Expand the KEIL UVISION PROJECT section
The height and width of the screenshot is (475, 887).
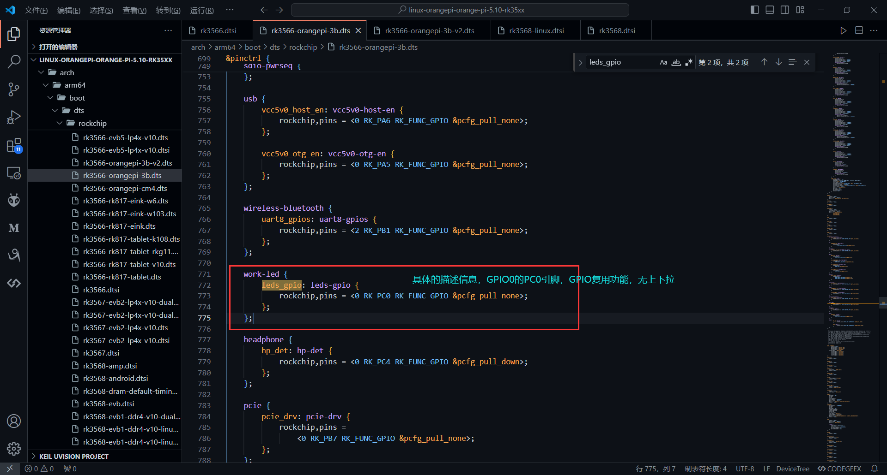pos(104,456)
